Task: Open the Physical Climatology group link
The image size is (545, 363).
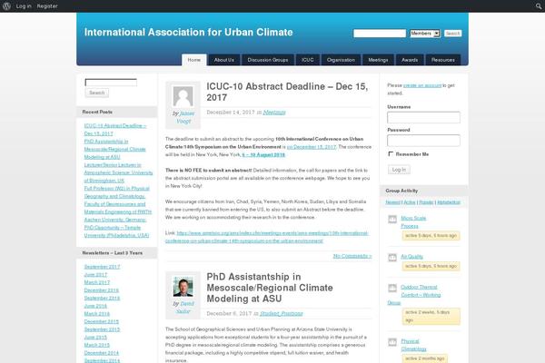Action: click(413, 345)
